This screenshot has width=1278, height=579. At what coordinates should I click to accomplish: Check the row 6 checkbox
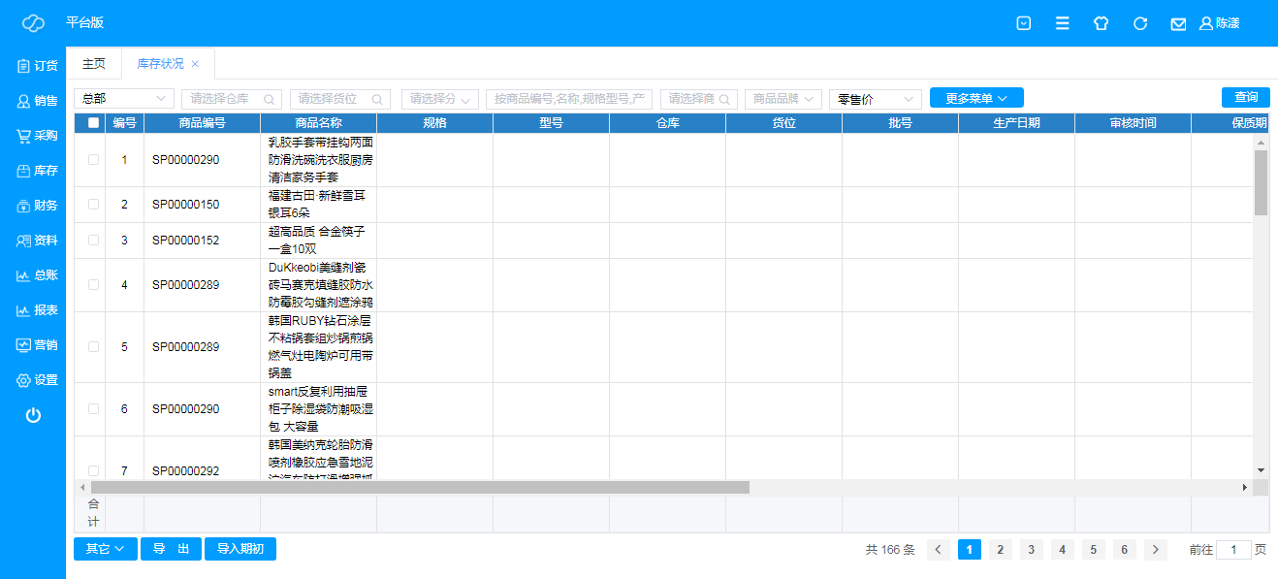[x=93, y=409]
